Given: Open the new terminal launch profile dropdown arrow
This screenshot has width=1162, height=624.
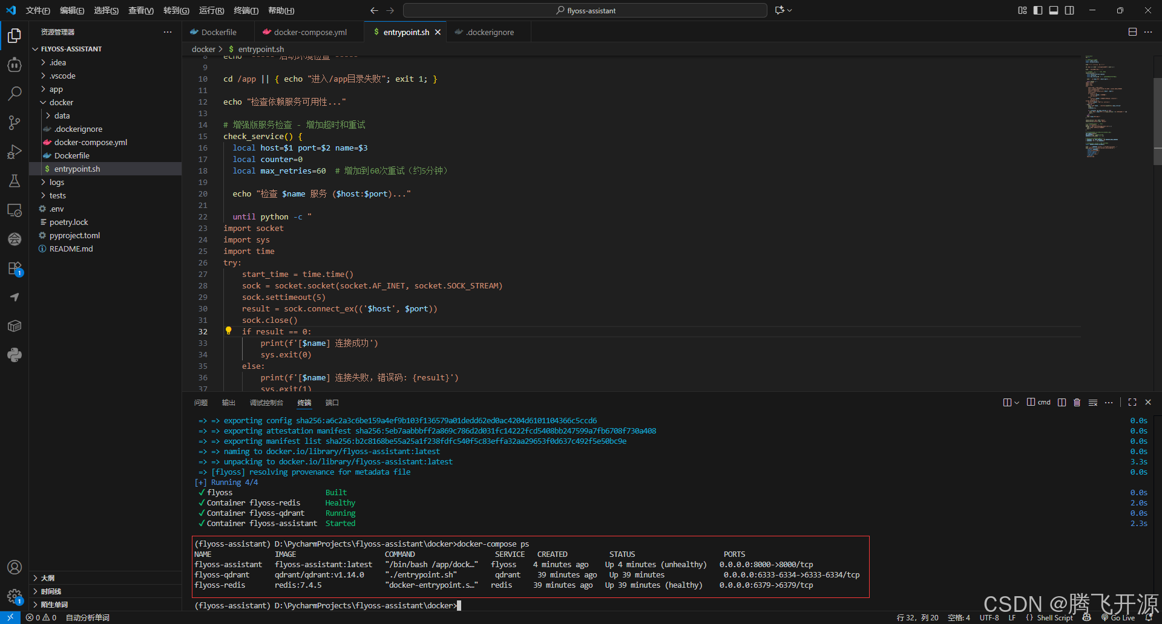Looking at the screenshot, I should (x=1017, y=403).
